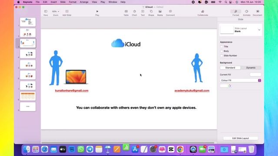This screenshot has height=156, width=278.
Task: Open the Media insert menu
Action: [x=160, y=13]
